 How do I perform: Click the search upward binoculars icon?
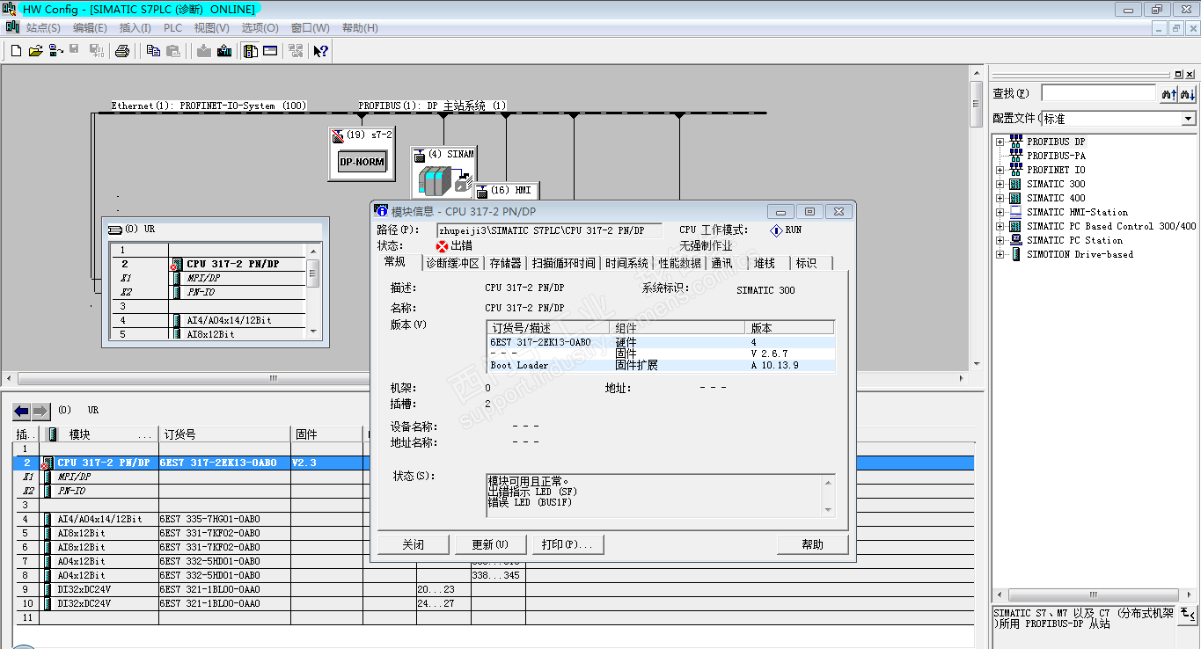1169,93
